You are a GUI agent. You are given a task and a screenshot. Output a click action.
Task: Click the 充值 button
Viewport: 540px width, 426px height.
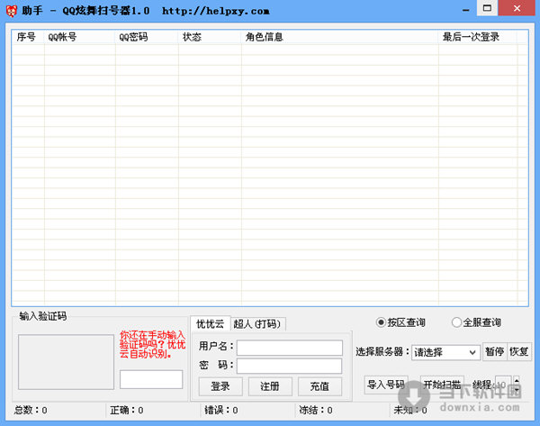coord(319,386)
